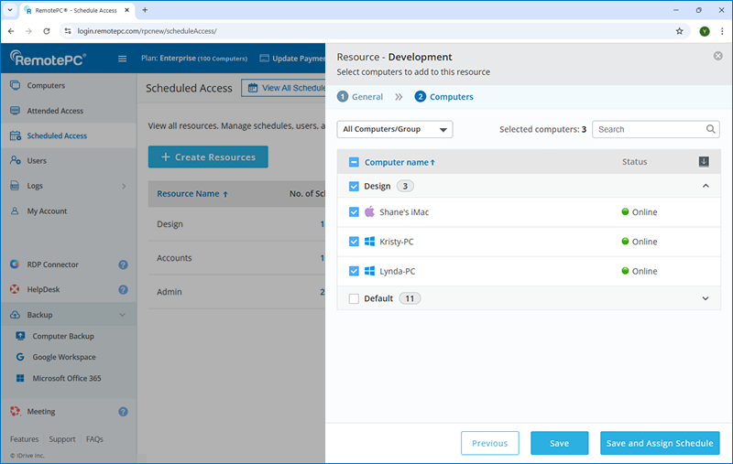
Task: Open the hamburger menu icon
Action: pos(123,59)
